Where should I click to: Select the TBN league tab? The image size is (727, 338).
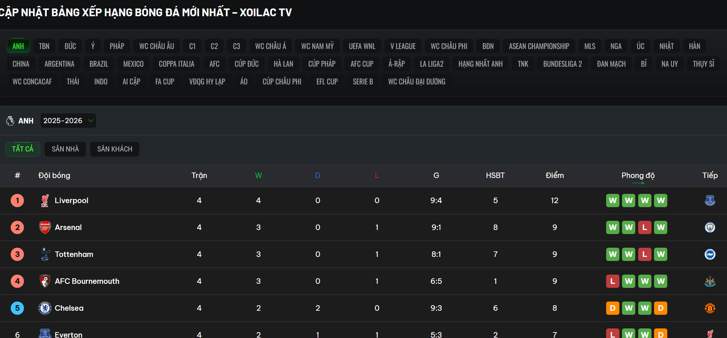[x=44, y=46]
